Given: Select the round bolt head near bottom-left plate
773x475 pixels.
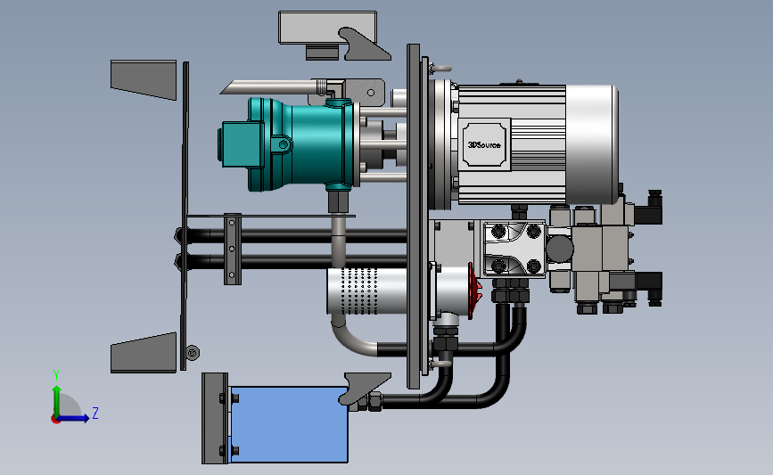Looking at the screenshot, I should 193,352.
